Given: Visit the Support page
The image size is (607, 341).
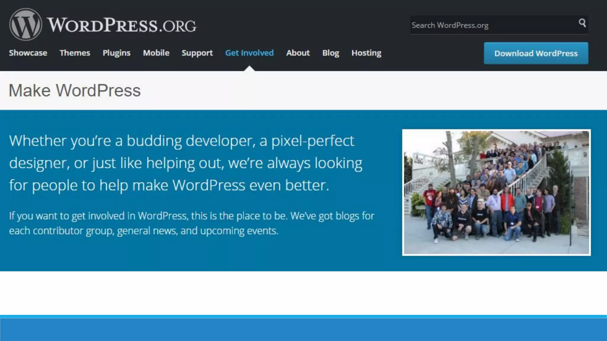Looking at the screenshot, I should (x=197, y=53).
